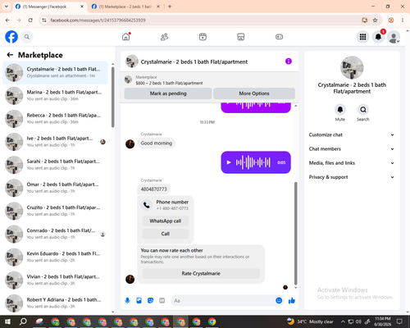Click the phone handset icon in phone card
This screenshot has width=410, height=328.
click(x=147, y=205)
